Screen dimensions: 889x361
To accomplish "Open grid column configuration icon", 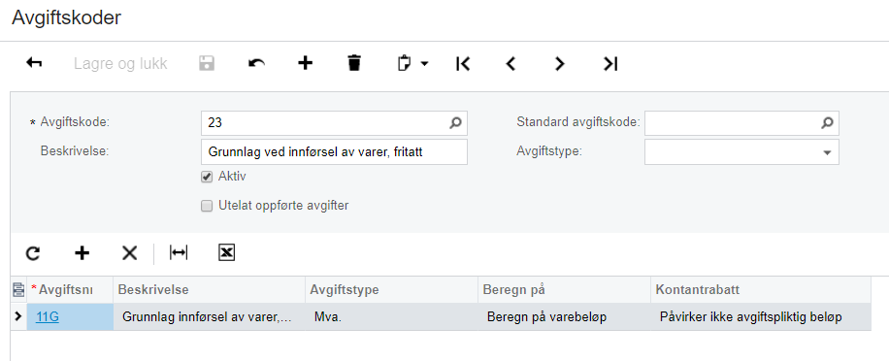I will [18, 290].
